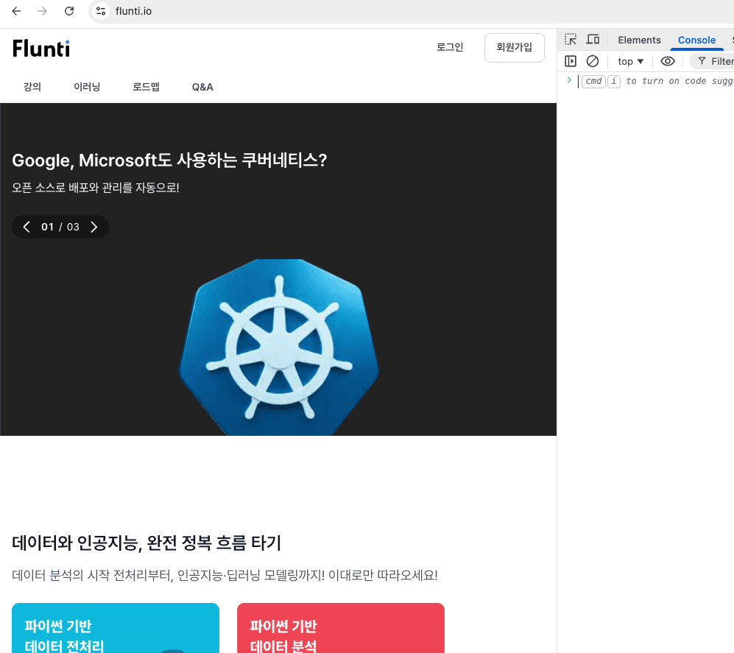
Task: Activate DevTools inspect element picker
Action: [571, 40]
